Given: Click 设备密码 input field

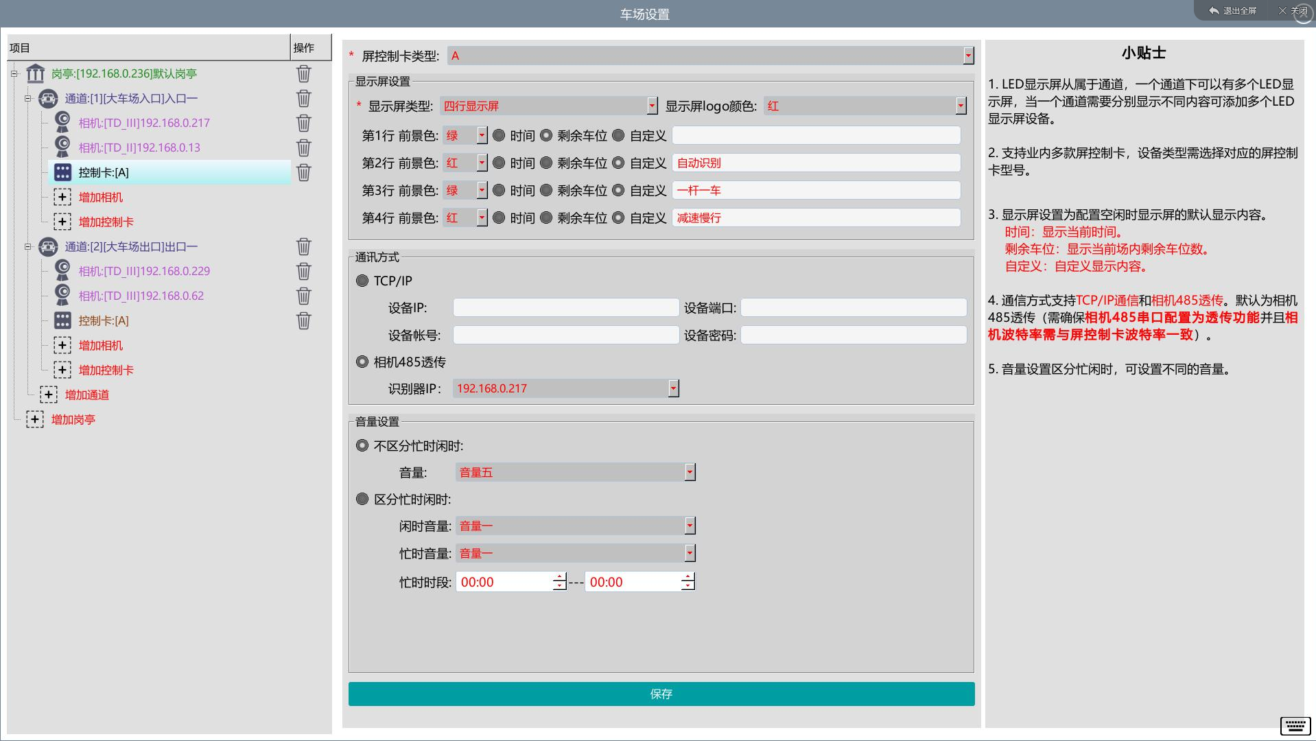Looking at the screenshot, I should click(x=854, y=335).
